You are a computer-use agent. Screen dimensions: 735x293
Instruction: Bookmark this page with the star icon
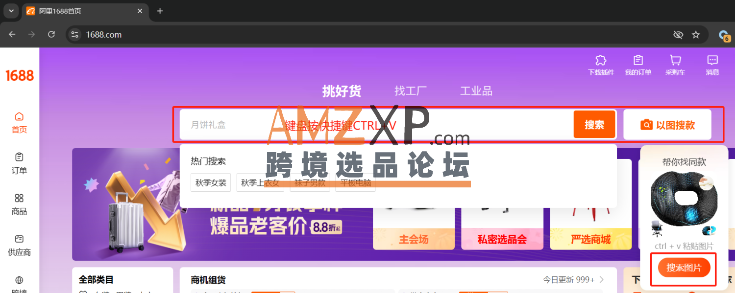(696, 35)
